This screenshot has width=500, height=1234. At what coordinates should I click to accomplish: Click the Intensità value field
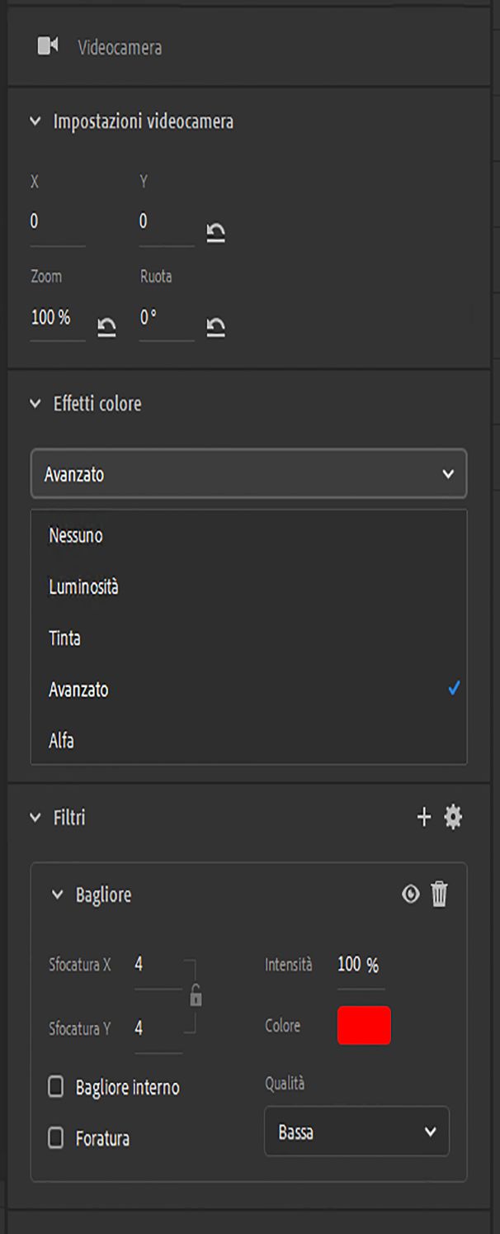(358, 965)
